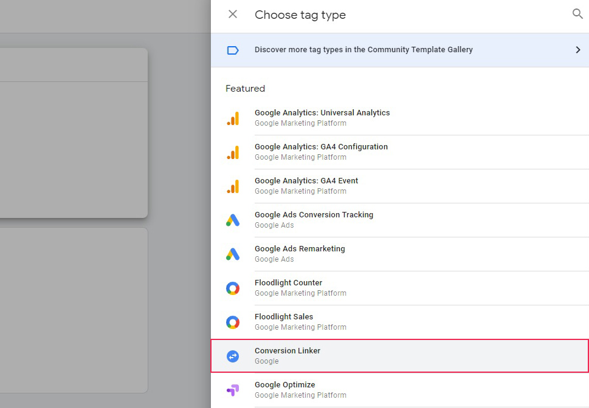Click the Floodlight Counter ring icon
Viewport: 589px width, 408px height.
(x=233, y=288)
